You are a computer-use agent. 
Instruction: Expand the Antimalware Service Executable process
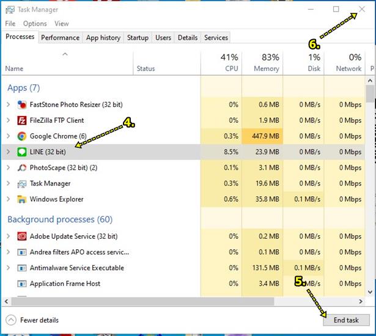tap(9, 268)
